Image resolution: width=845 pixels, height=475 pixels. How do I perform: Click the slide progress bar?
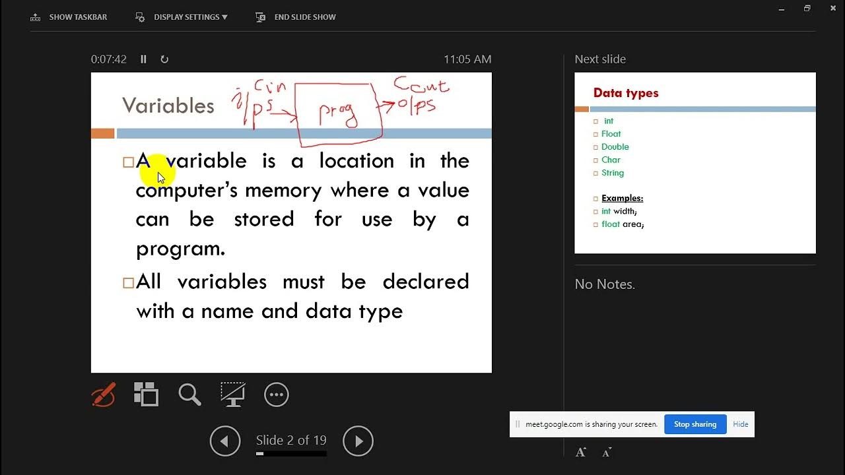[291, 454]
